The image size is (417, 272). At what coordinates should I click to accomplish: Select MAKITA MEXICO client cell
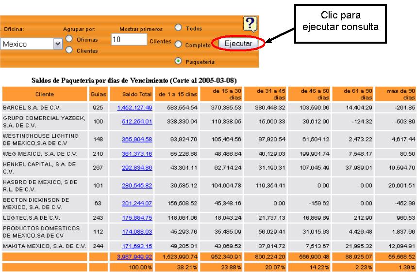[45, 246]
